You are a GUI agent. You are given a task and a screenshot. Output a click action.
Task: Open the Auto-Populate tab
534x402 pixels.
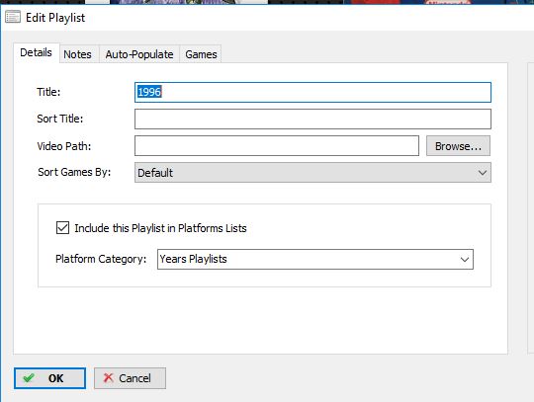[x=139, y=54]
